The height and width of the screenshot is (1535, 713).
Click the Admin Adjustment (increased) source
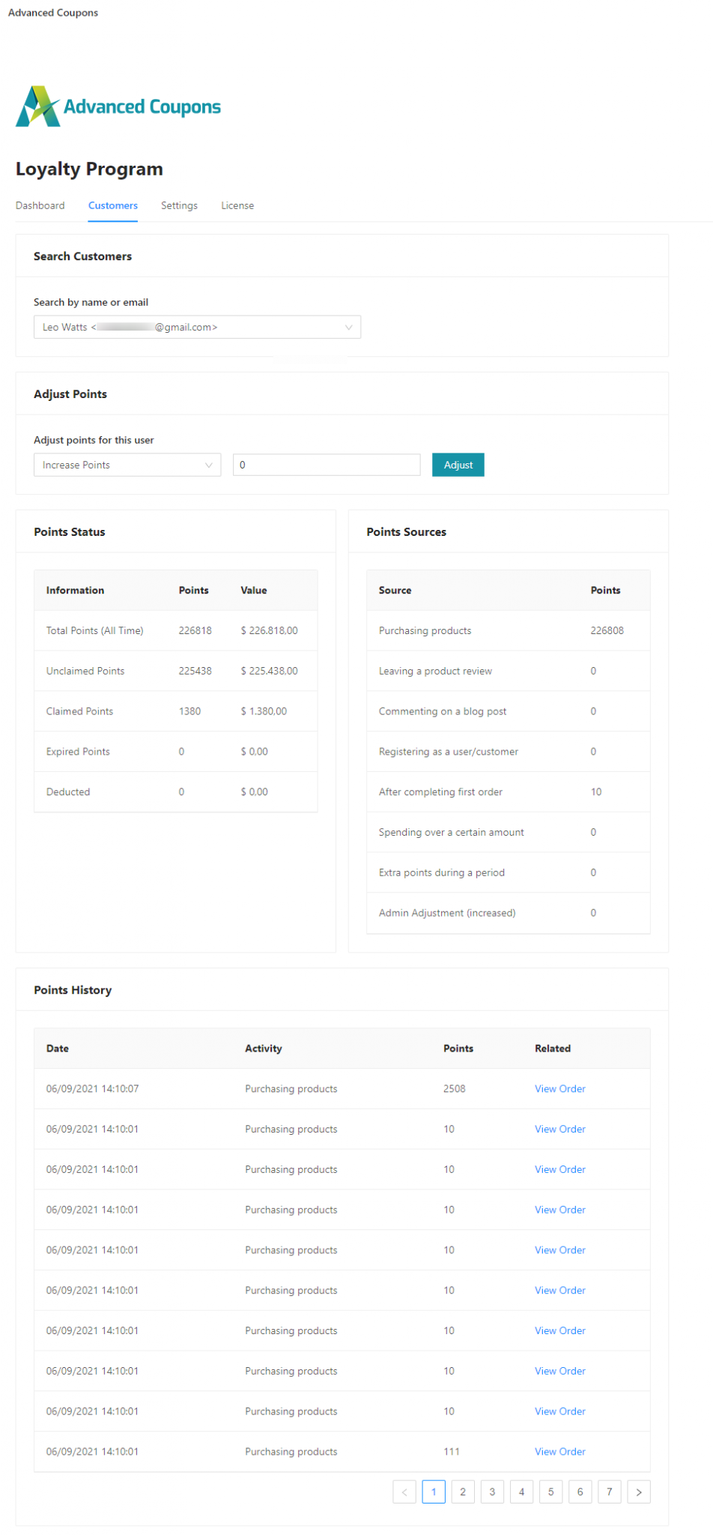pyautogui.click(x=447, y=913)
